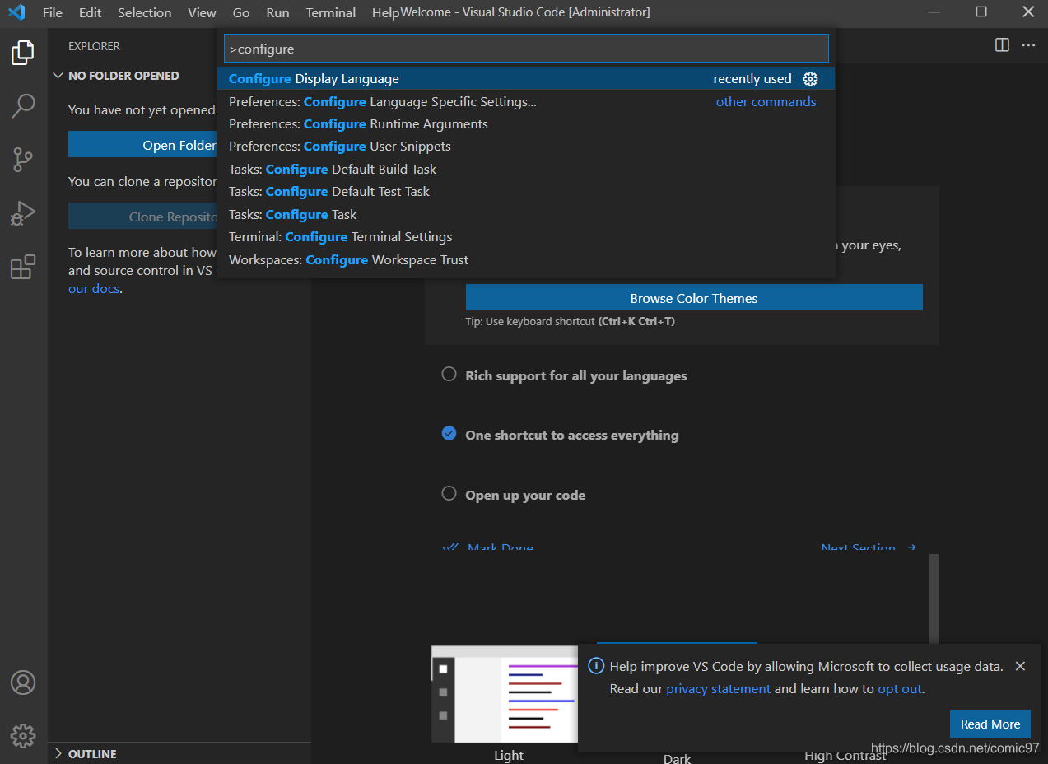Open the View menu
Screen dimensions: 1048x764
tap(202, 12)
